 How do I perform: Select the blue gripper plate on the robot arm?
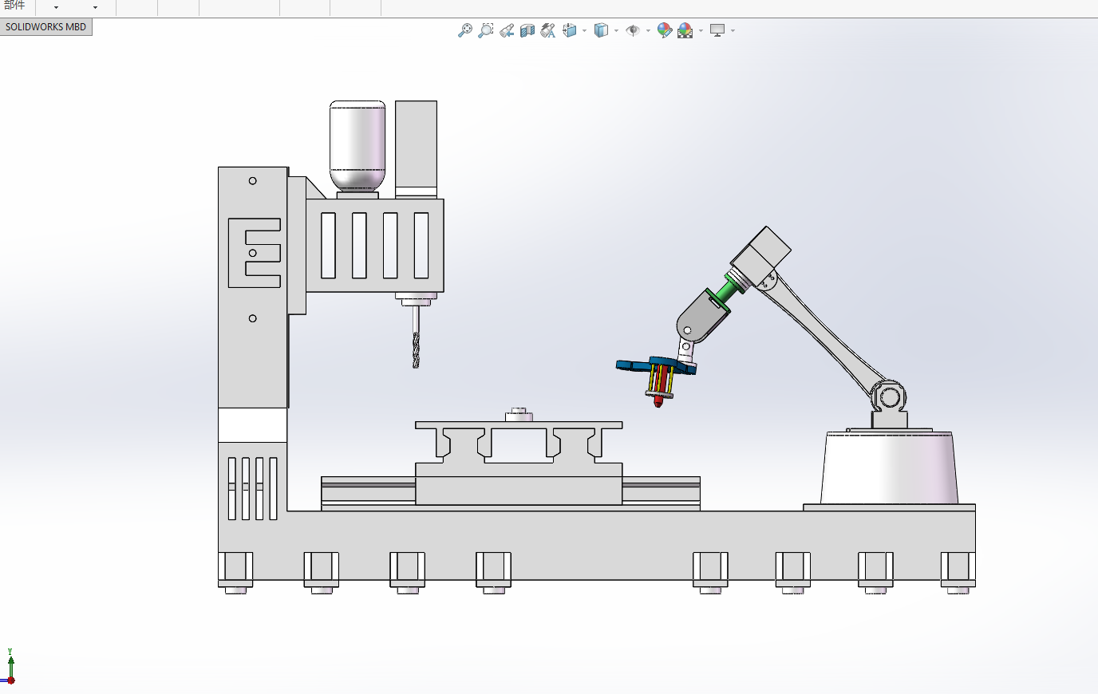(656, 365)
